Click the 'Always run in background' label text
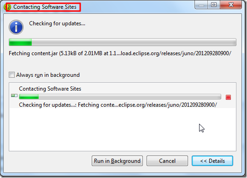This screenshot has height=178, width=247. pyautogui.click(x=48, y=75)
